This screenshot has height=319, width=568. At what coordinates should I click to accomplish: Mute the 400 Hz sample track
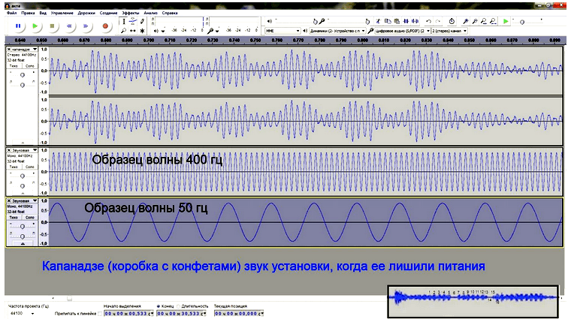[14, 169]
